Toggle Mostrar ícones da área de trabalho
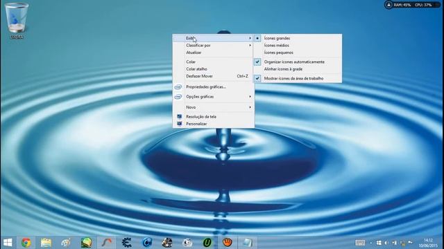Screen dimensions: 444x249 298,78
